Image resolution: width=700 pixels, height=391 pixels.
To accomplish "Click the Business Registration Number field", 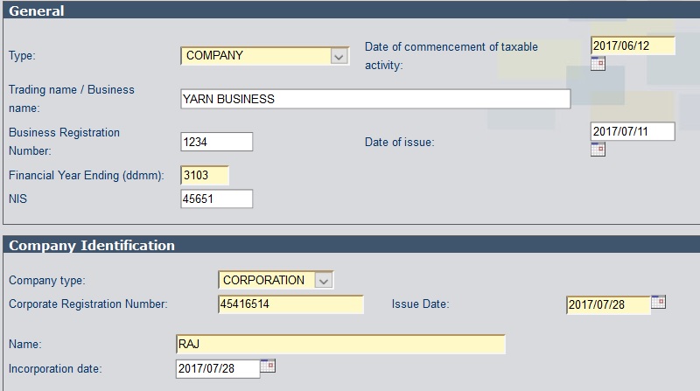I will tap(216, 142).
